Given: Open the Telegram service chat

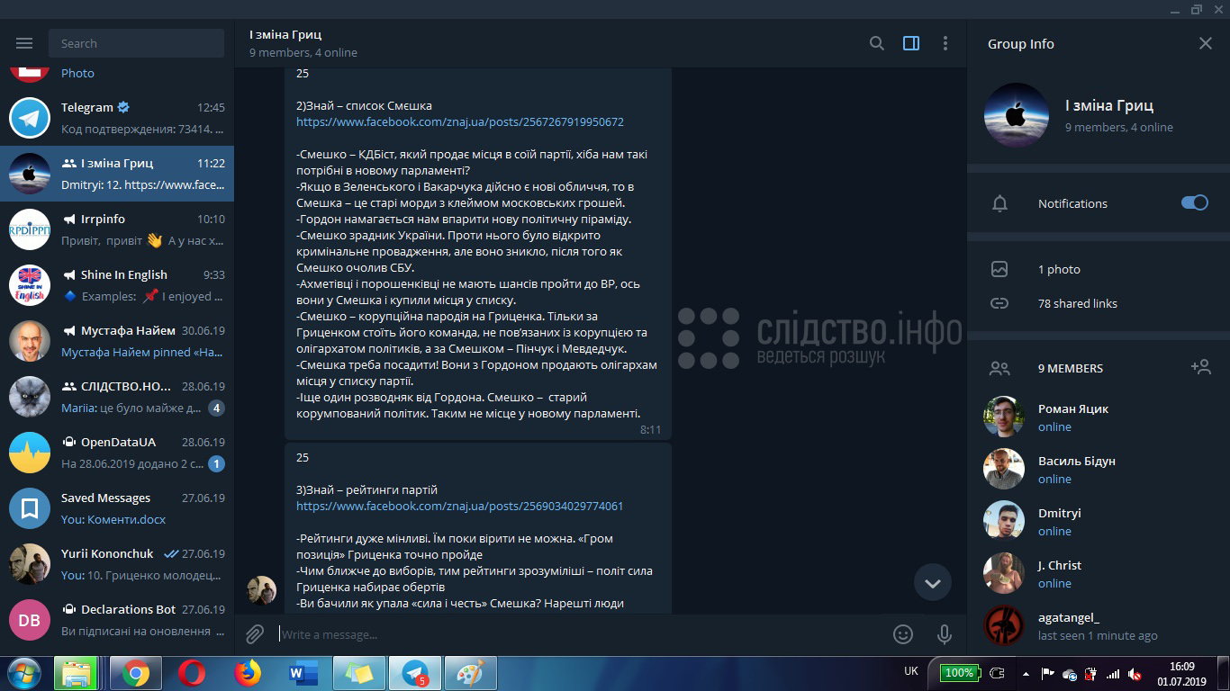Looking at the screenshot, I should [117, 118].
